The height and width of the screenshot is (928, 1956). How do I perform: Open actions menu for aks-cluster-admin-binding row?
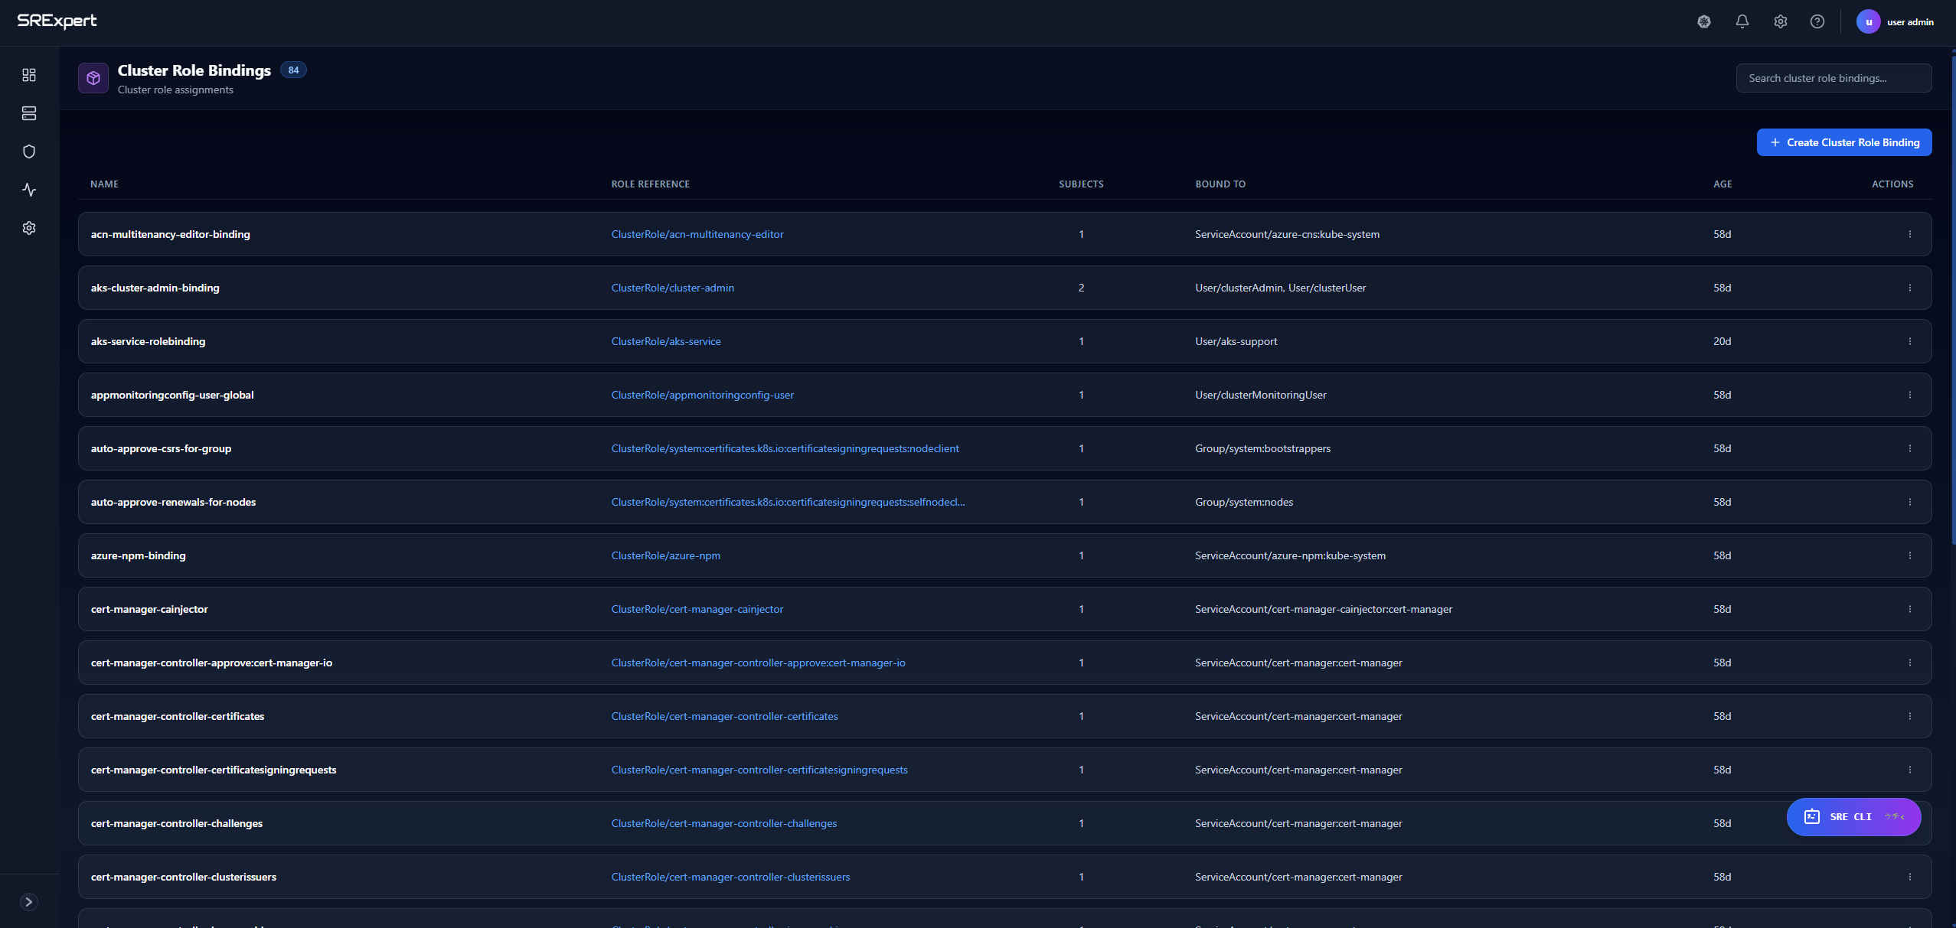point(1910,288)
